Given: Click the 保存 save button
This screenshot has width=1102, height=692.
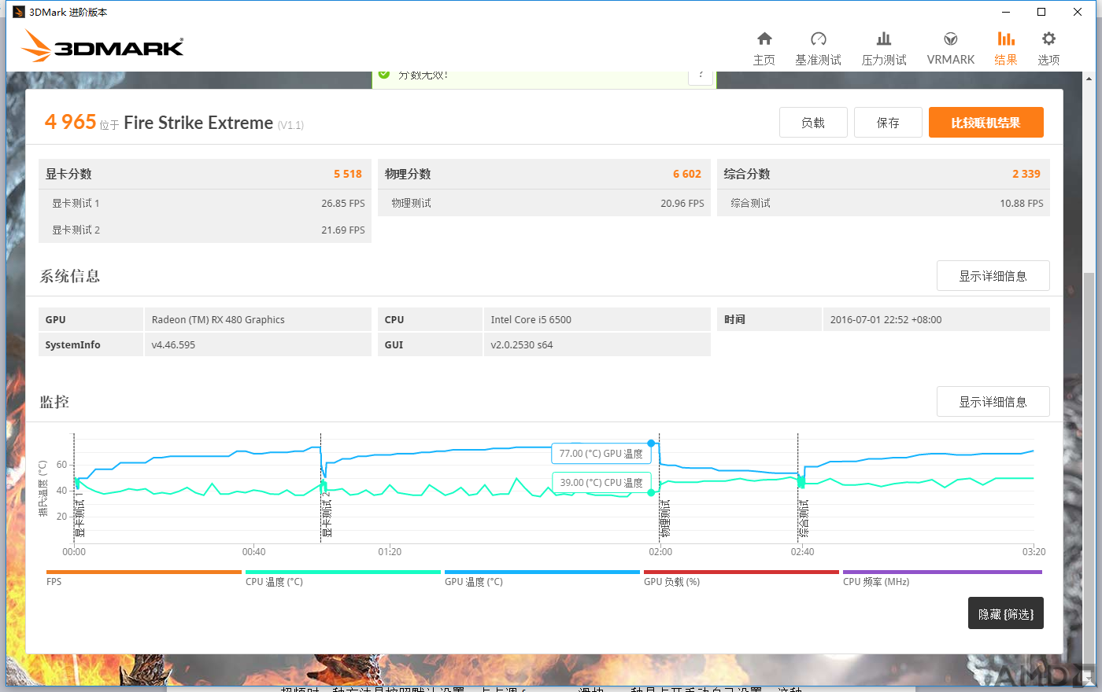Looking at the screenshot, I should click(x=888, y=123).
